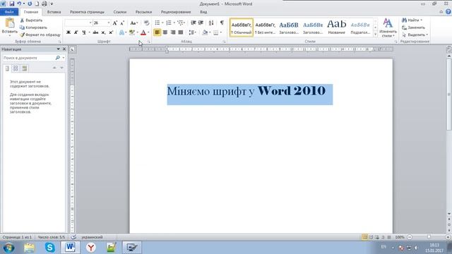Redo action with the Quick Access arrow
452x254 pixels.
coord(30,4)
